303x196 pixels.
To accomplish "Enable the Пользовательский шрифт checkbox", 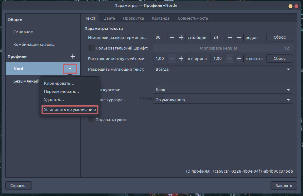I will click(92, 48).
